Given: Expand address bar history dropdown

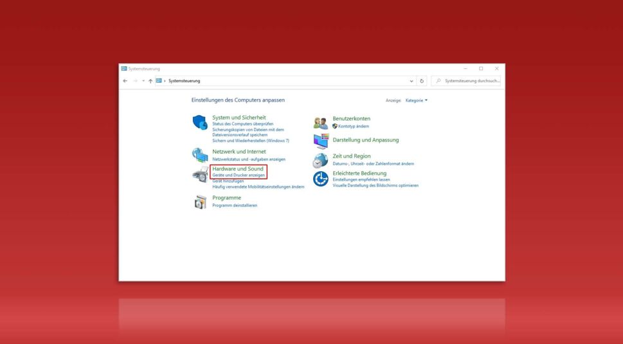Looking at the screenshot, I should pos(411,81).
